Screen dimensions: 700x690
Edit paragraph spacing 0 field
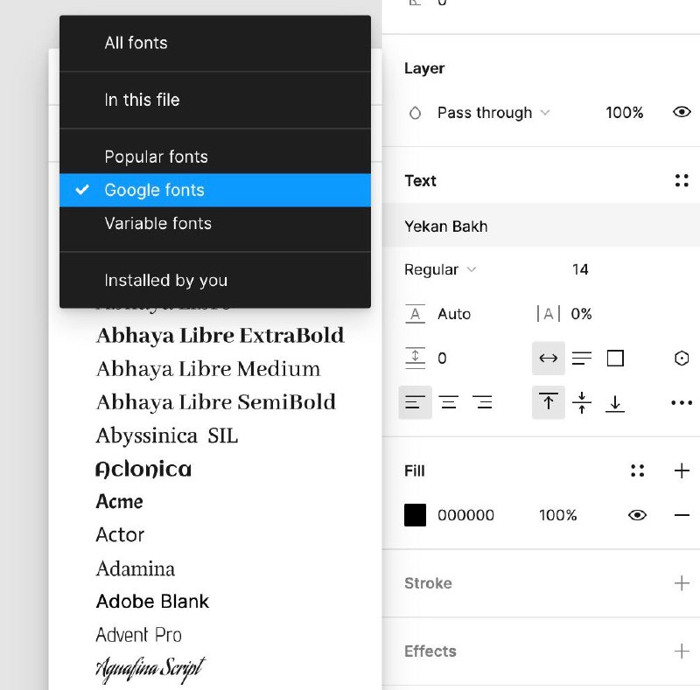pyautogui.click(x=442, y=358)
